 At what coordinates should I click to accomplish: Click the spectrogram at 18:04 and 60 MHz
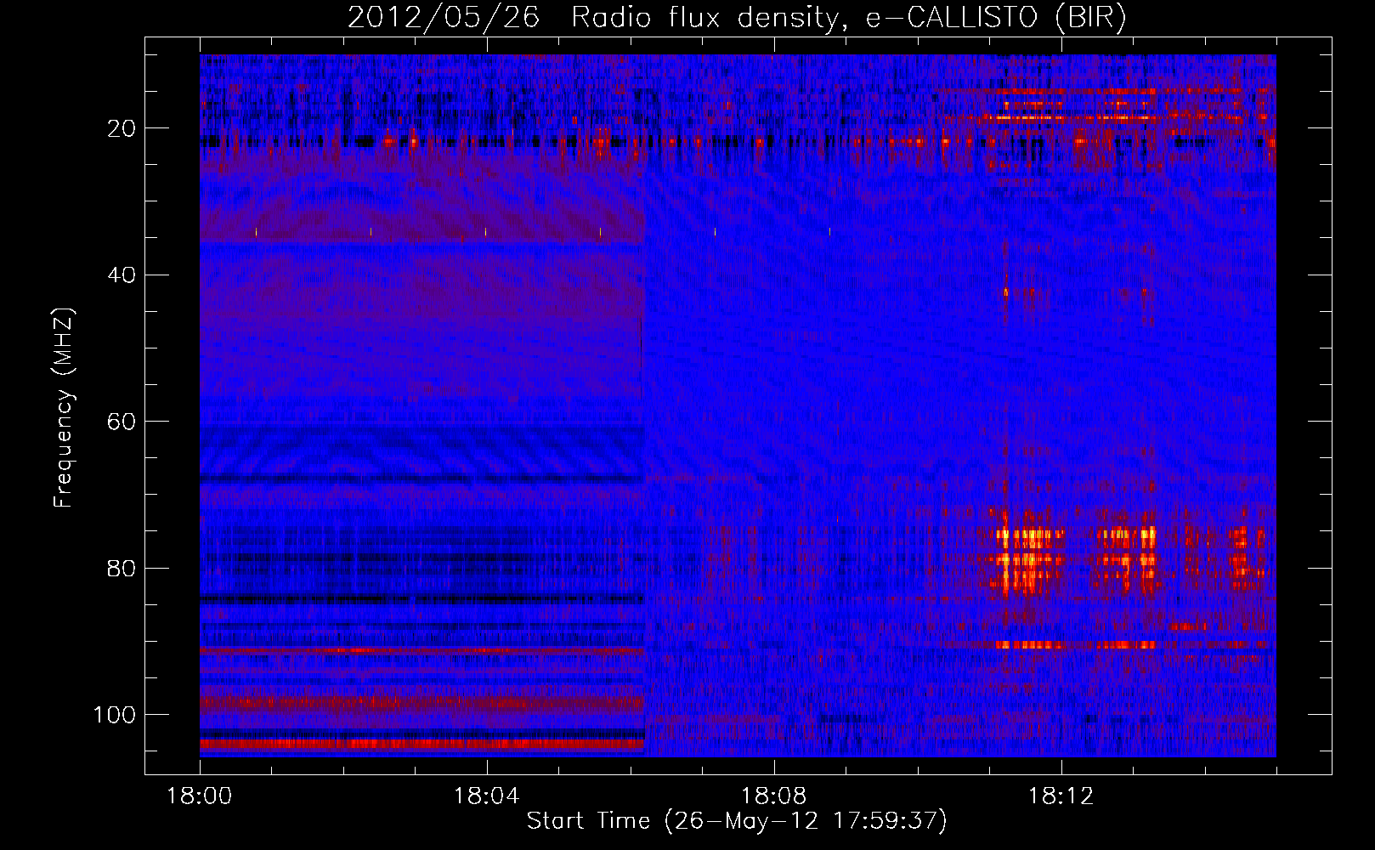click(x=486, y=422)
